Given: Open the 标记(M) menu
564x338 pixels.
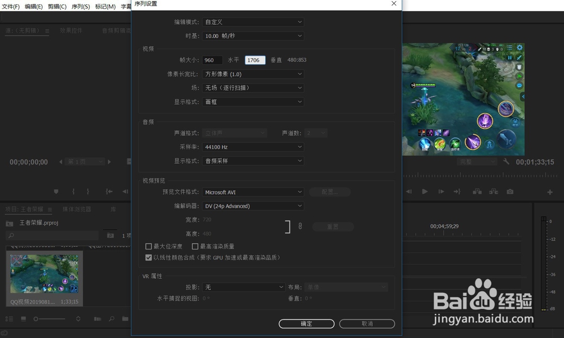Looking at the screenshot, I should 105,6.
